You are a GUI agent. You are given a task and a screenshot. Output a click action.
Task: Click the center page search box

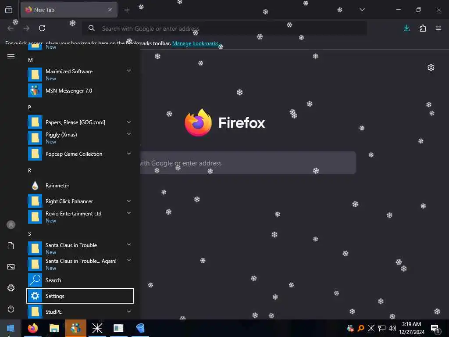248,163
